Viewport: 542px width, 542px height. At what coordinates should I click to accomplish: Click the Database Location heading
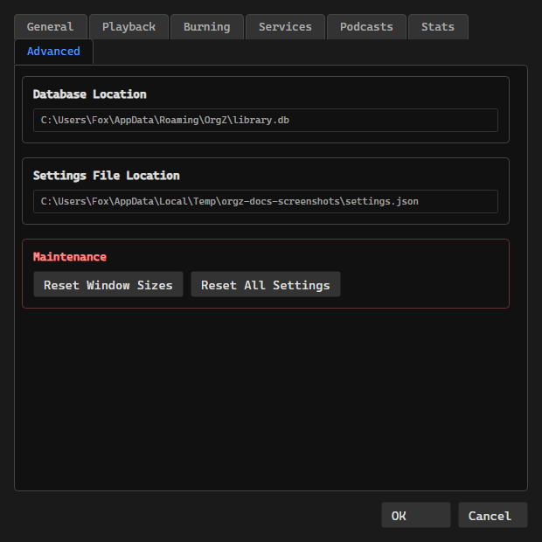point(89,94)
